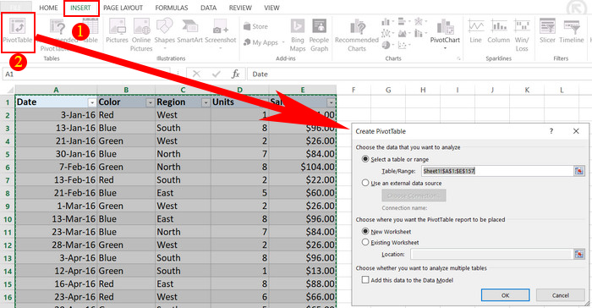Open the INSERT ribbon tab
Viewport: 592px width, 308px height.
[81, 8]
